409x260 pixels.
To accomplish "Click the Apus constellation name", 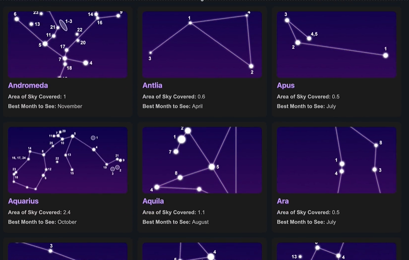I will (285, 85).
